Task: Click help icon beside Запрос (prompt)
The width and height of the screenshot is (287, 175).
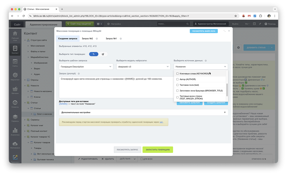Action: coord(79,73)
